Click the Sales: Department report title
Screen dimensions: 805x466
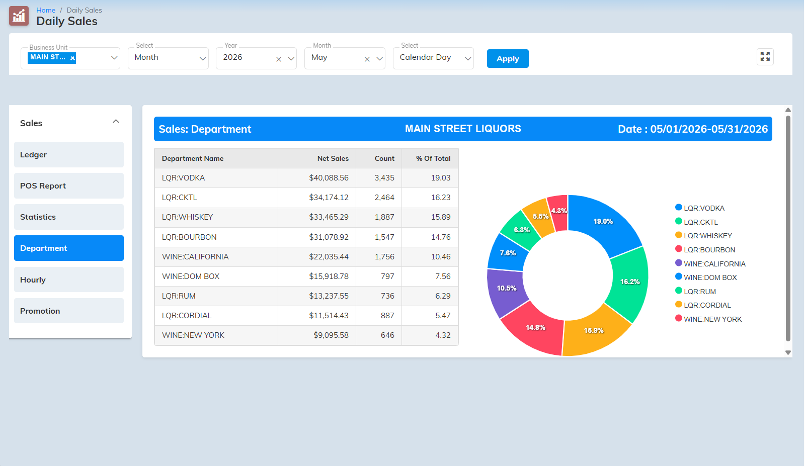[205, 129]
